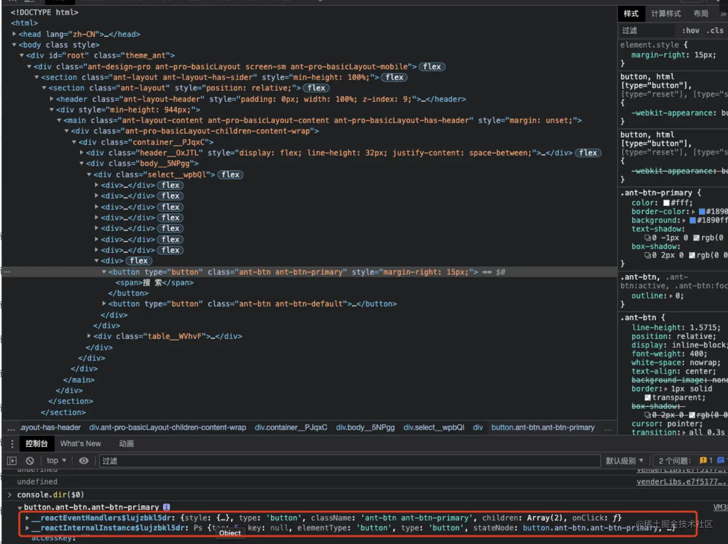Click the breadcrumb leading ellipsis

coord(11,427)
